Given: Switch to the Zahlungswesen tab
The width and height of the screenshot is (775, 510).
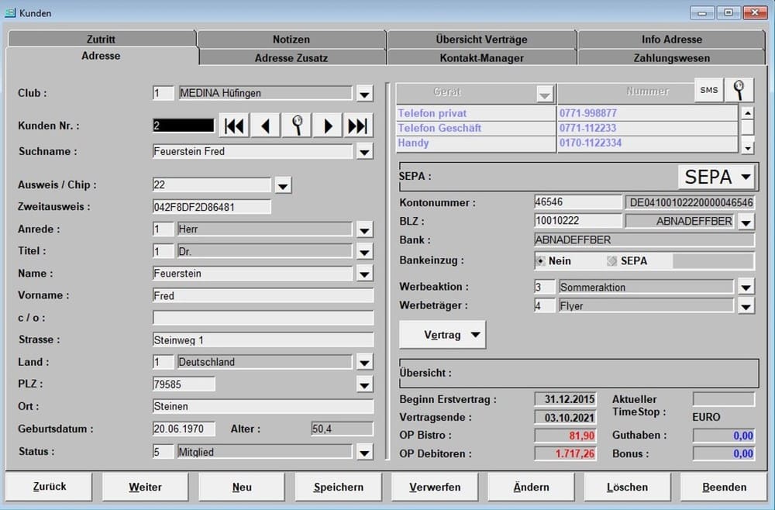Looking at the screenshot, I should (x=672, y=57).
